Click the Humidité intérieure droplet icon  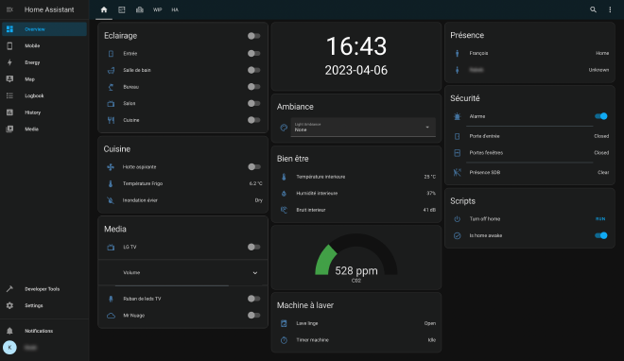284,193
